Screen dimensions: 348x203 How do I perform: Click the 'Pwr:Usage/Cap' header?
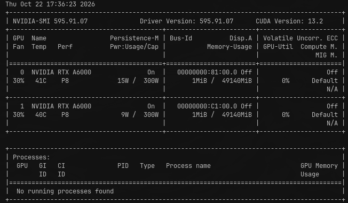[135, 47]
